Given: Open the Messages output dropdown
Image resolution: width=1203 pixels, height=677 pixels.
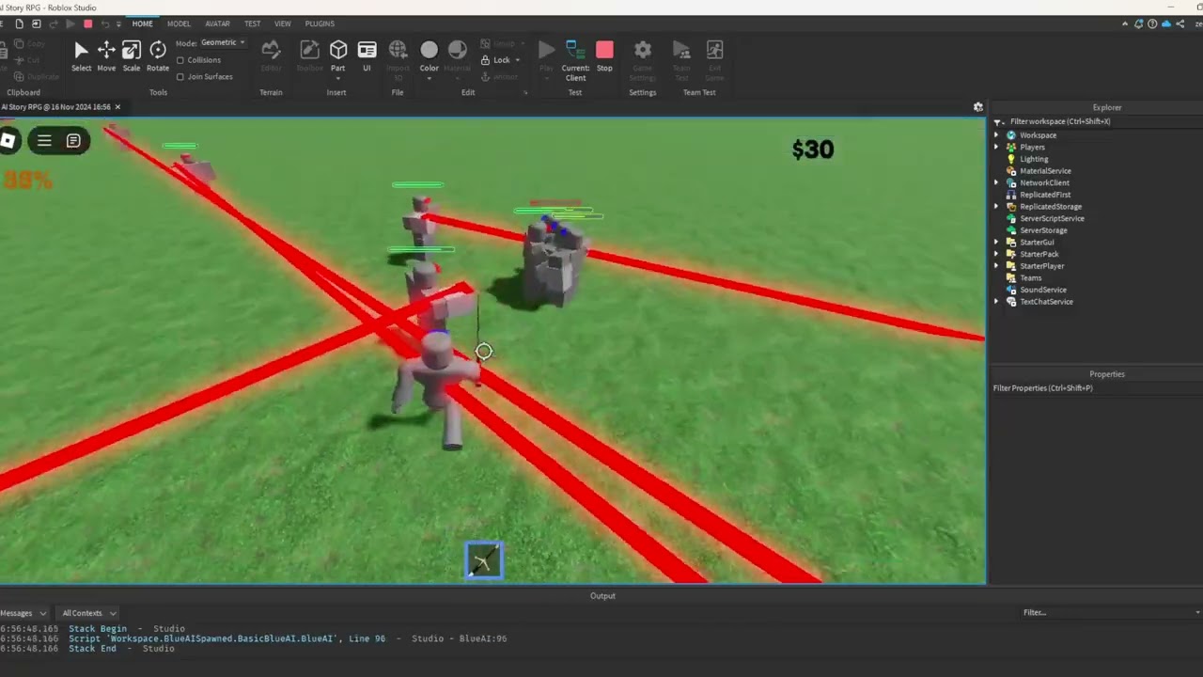Looking at the screenshot, I should click(23, 613).
